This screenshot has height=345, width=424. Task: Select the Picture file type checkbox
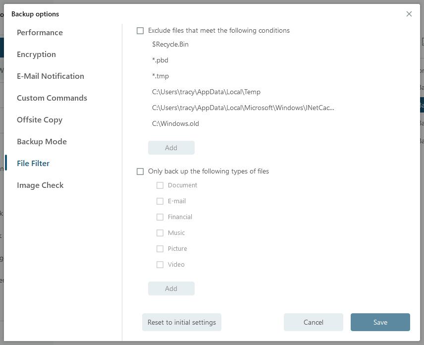point(160,249)
